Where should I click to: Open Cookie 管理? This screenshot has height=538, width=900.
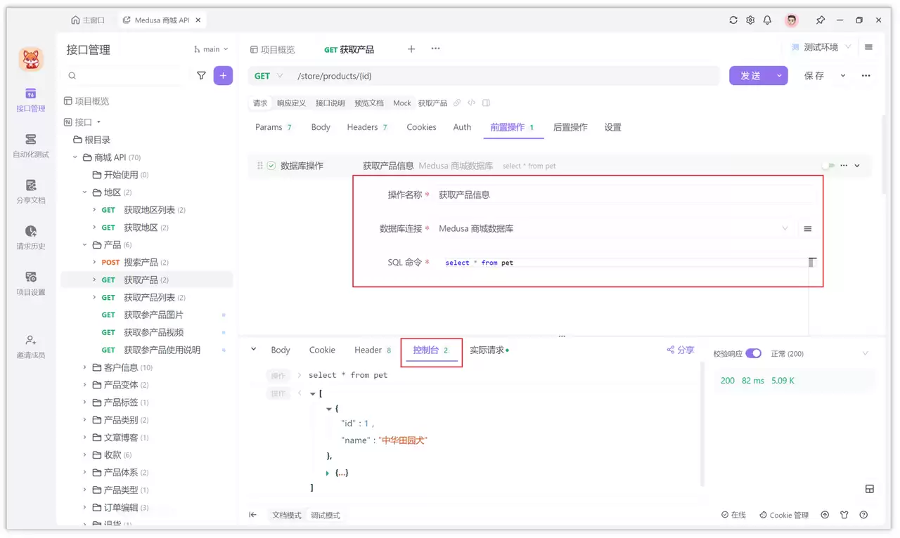[784, 515]
